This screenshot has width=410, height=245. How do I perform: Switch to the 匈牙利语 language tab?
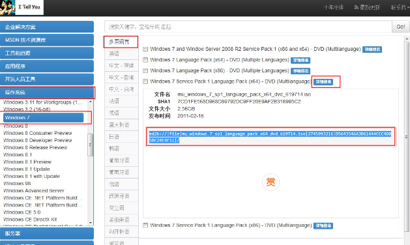point(122,232)
